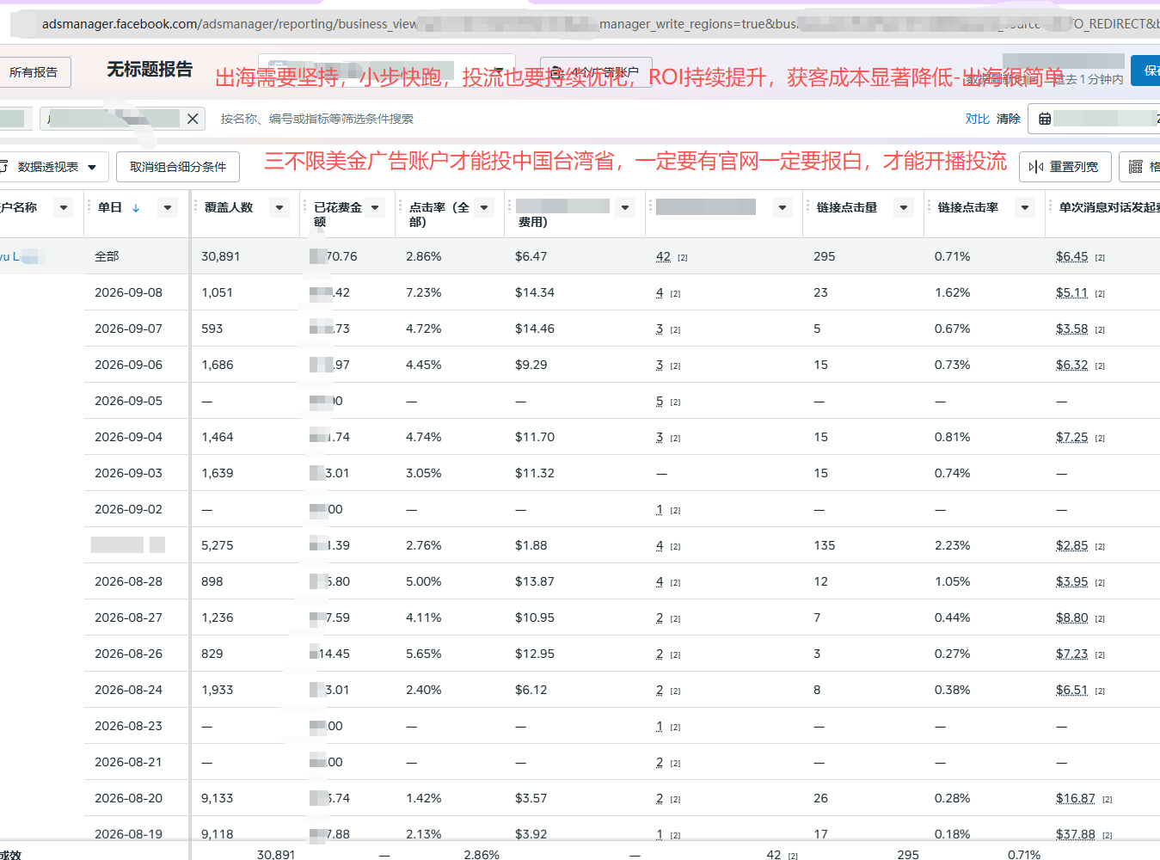
Task: Open the 已花费金额 column header dropdown
Action: [375, 207]
